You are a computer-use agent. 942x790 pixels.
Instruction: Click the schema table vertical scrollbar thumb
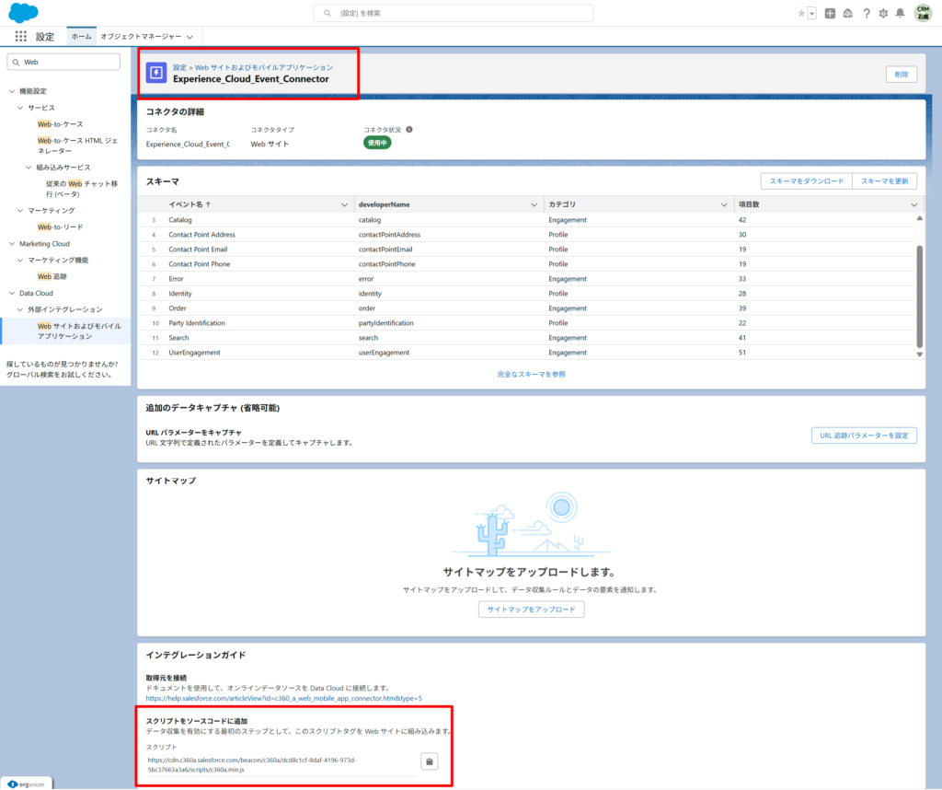919,296
